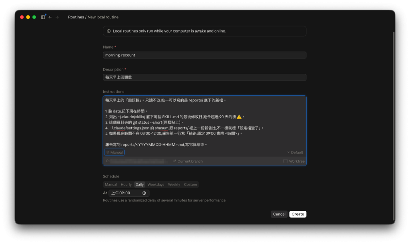Click the Cancel button

coord(279,214)
